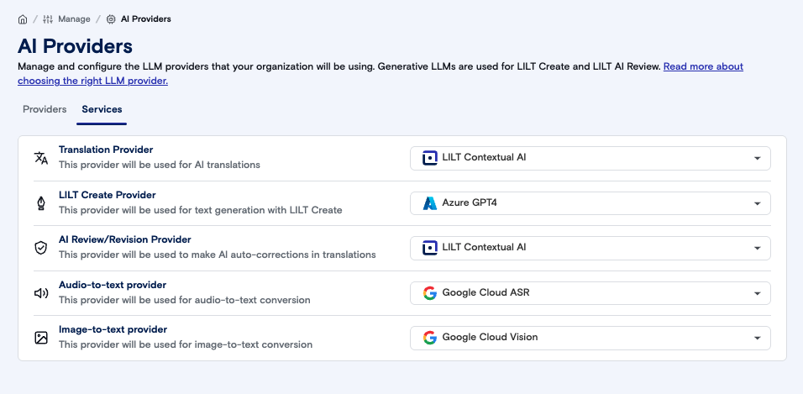Click the LILT logo in AI Review/Revision dropdown
The height and width of the screenshot is (394, 803).
(x=430, y=248)
